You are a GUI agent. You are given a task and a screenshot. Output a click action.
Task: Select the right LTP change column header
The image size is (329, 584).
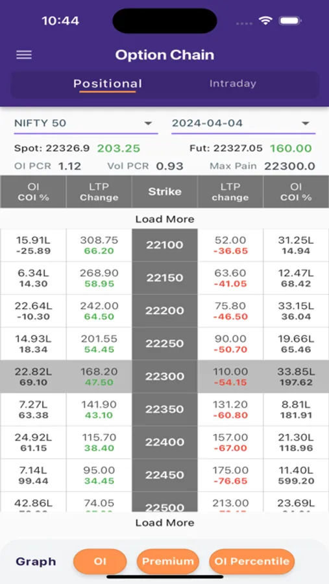click(230, 191)
